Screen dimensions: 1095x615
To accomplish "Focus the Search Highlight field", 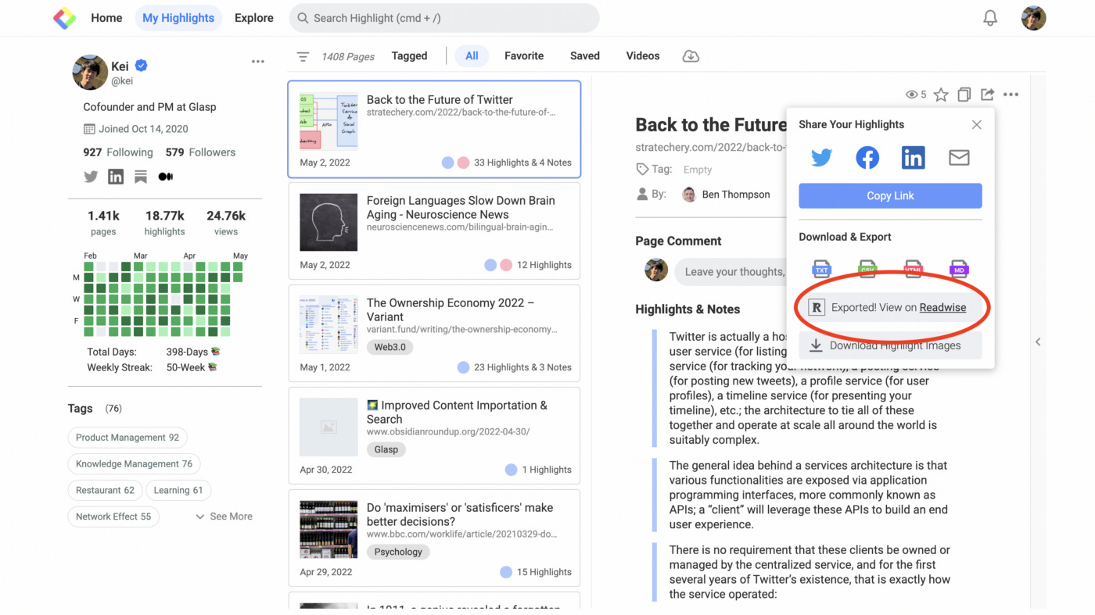I will (x=444, y=18).
